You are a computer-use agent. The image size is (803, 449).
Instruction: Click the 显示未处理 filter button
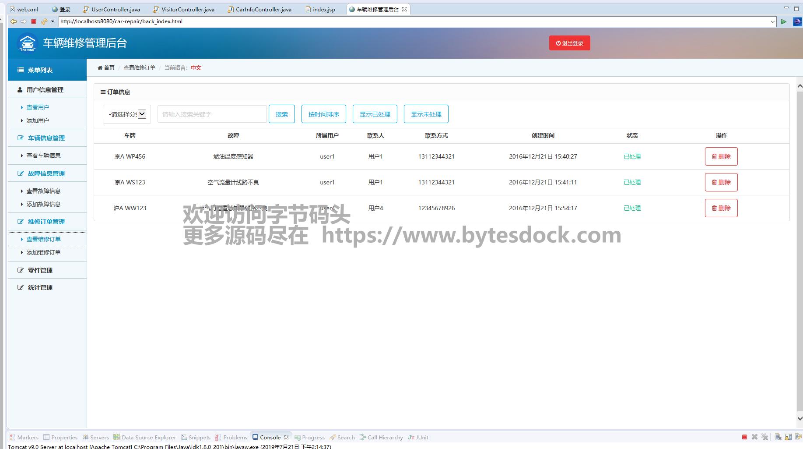(x=426, y=114)
